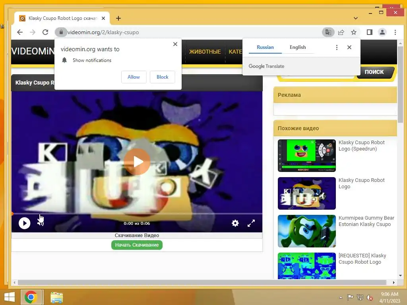Viewport: 407px width, 305px height.
Task: Mute the video with volume icon
Action: pos(40,223)
